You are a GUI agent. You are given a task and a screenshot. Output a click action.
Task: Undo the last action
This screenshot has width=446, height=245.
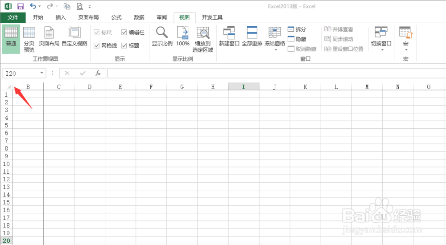pyautogui.click(x=33, y=6)
